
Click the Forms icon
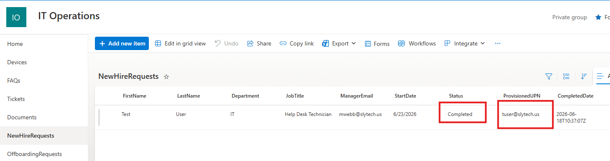368,44
